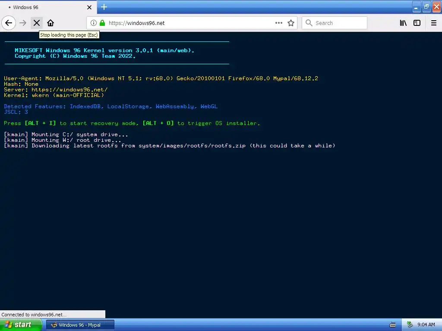This screenshot has height=331, width=442.
Task: Click the on-screen keyboard tray icon
Action: 393,325
